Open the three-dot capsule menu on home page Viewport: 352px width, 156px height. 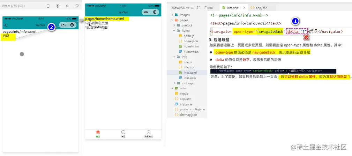(146, 12)
